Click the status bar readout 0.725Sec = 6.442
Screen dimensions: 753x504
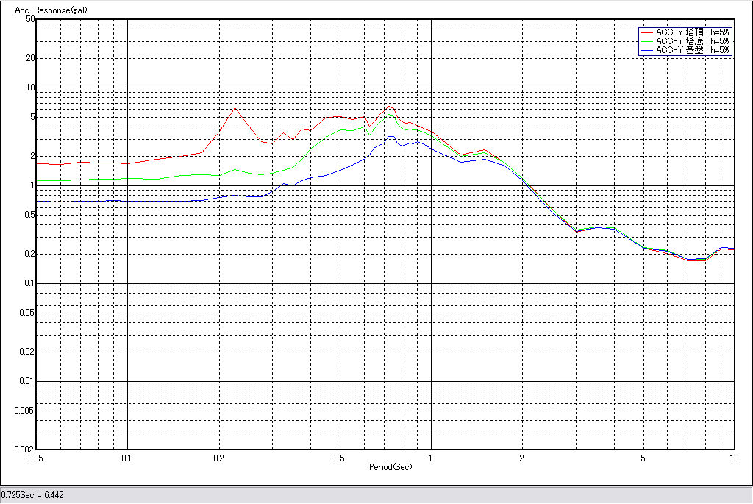32,495
